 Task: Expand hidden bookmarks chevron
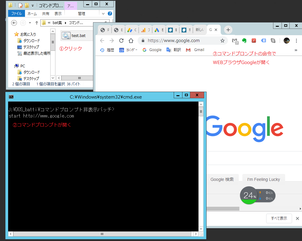click(296, 50)
